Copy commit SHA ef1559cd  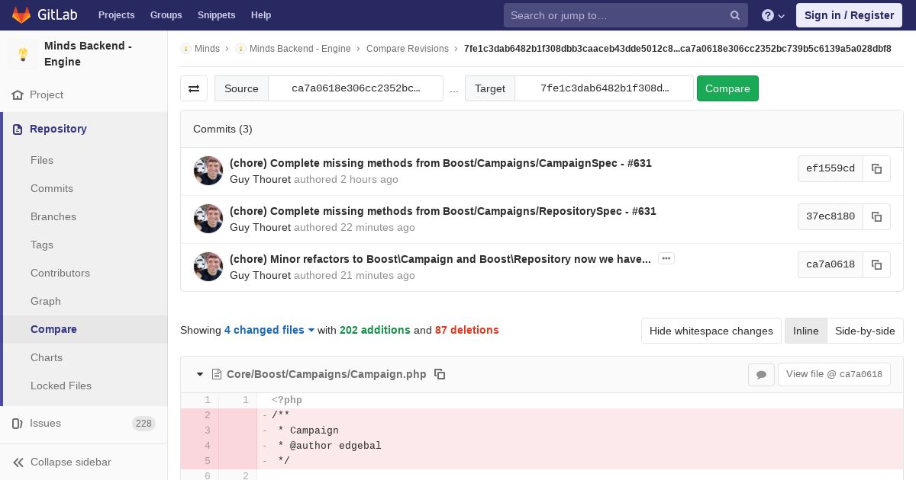pos(876,169)
